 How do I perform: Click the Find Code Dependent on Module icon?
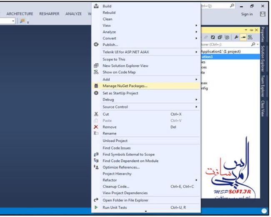point(96,161)
